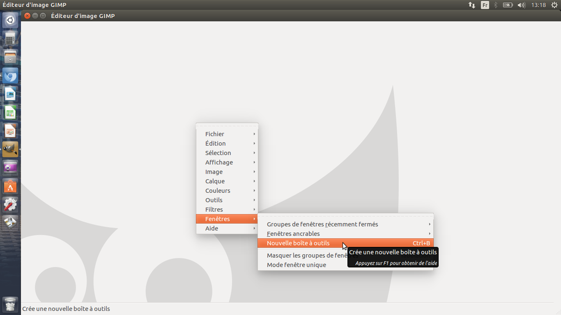Open the Fichier submenu
Screen dimensions: 561x315
227,134
